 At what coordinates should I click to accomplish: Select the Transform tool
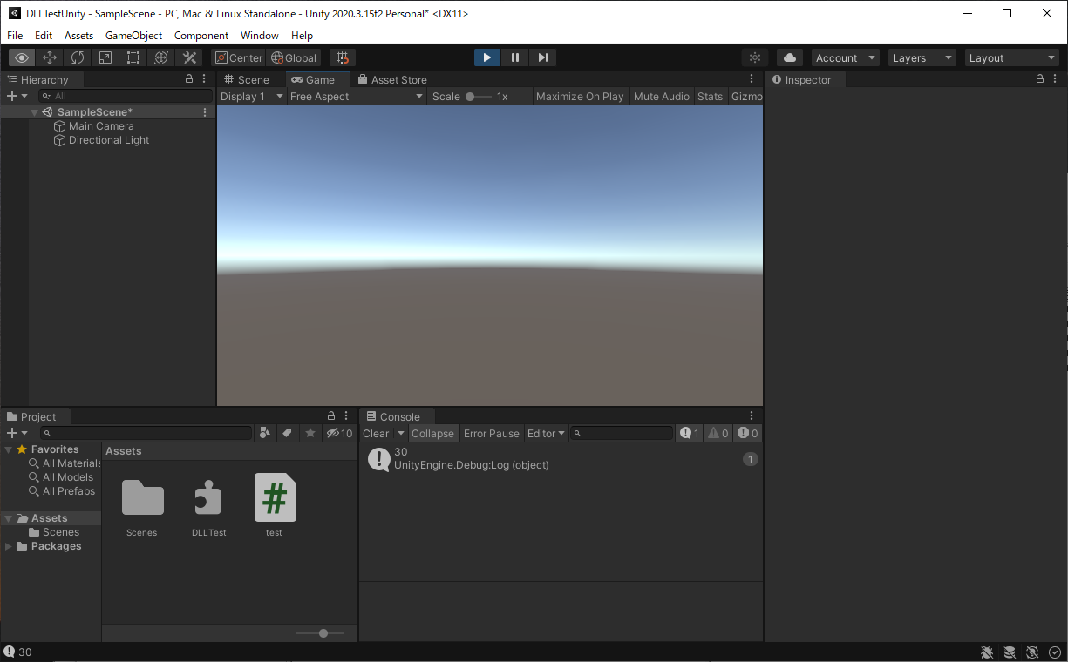[161, 57]
